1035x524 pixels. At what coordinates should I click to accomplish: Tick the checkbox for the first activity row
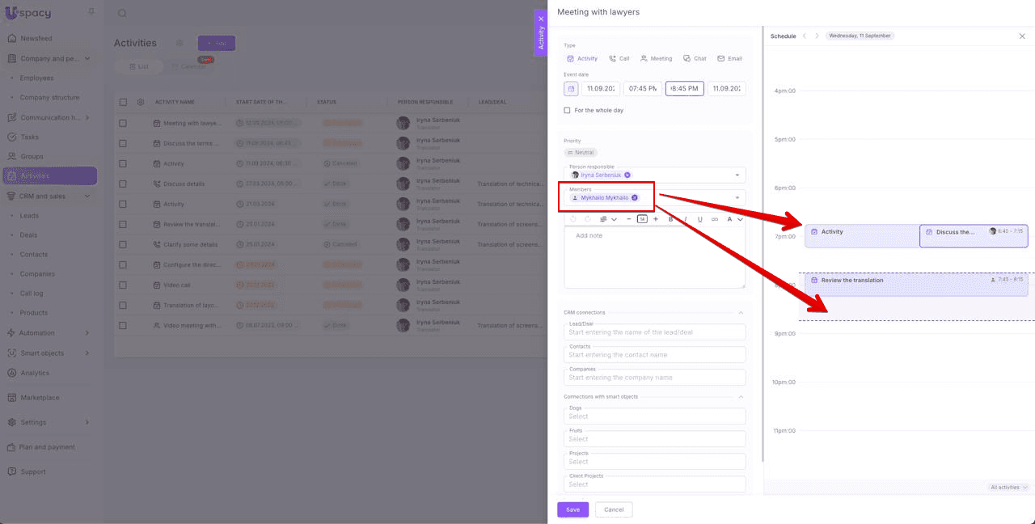(x=123, y=124)
